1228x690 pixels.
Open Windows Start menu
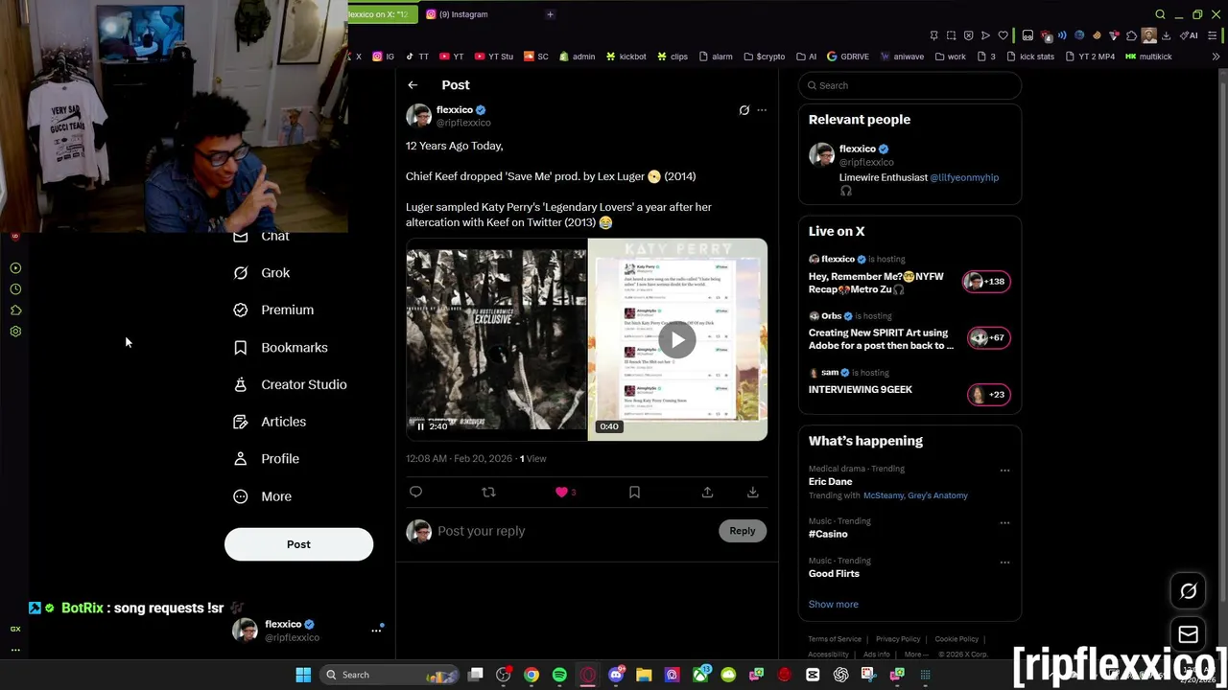[303, 675]
